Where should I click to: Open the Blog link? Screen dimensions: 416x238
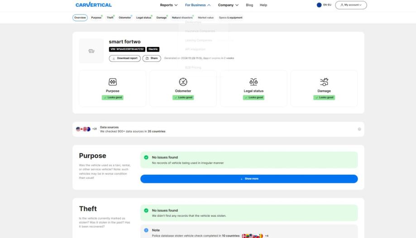pos(249,5)
